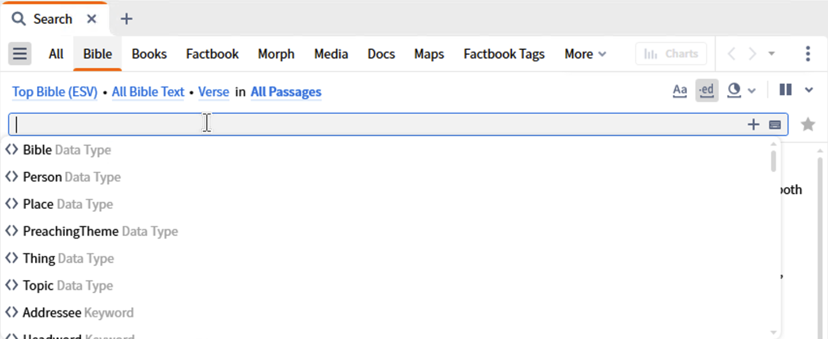
Task: Click the All Bible Text link
Action: coord(148,92)
